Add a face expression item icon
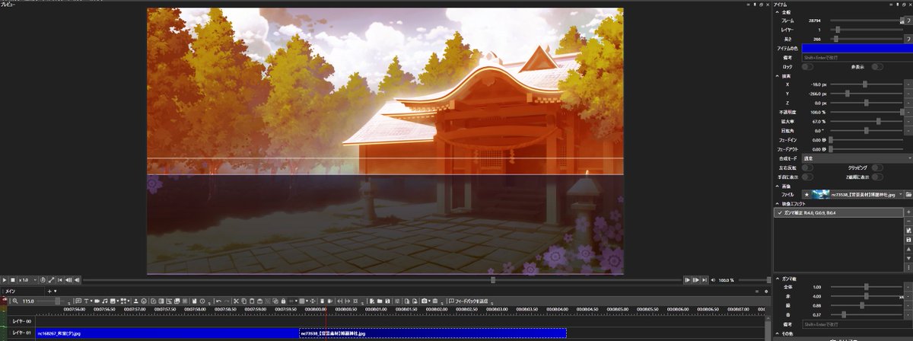Image resolution: width=913 pixels, height=341 pixels. [x=144, y=301]
